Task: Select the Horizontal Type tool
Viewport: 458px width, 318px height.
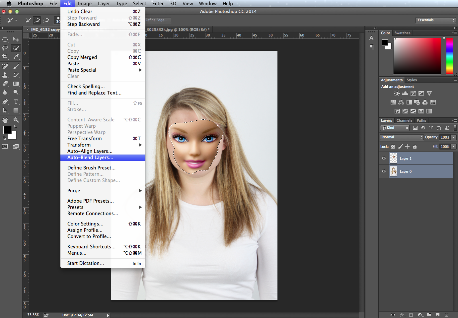Action: (x=16, y=102)
